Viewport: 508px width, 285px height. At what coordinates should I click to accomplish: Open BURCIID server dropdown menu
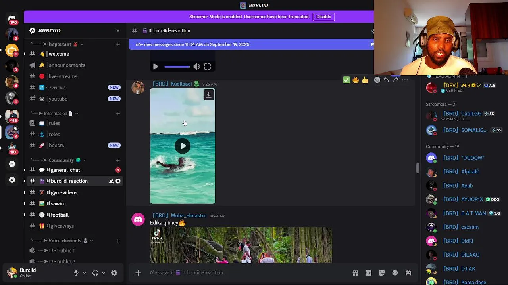tap(118, 30)
